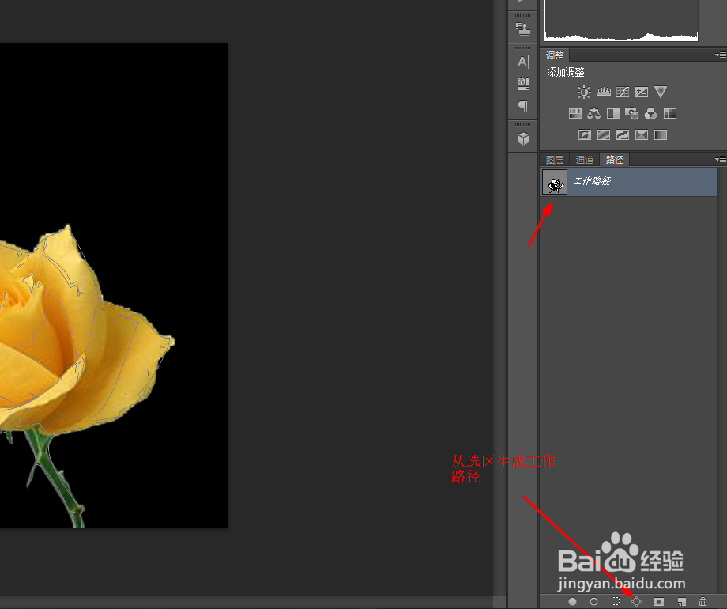The height and width of the screenshot is (609, 727).
Task: Create a new path
Action: point(681,602)
